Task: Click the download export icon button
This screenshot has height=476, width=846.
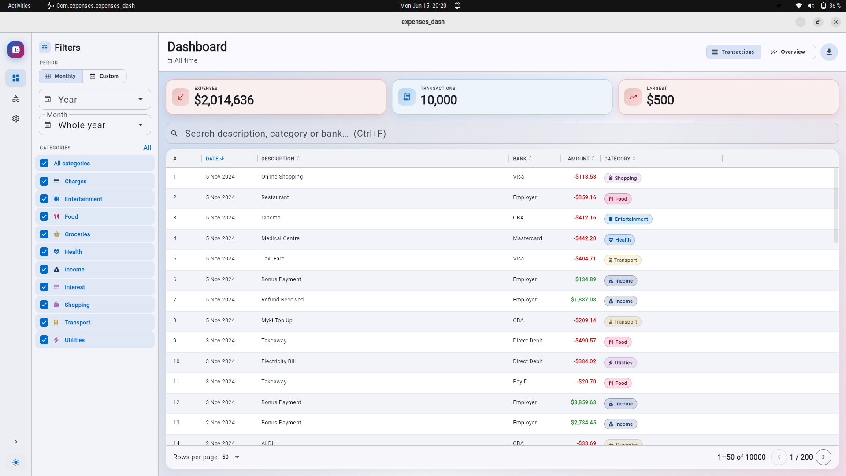Action: 829,52
